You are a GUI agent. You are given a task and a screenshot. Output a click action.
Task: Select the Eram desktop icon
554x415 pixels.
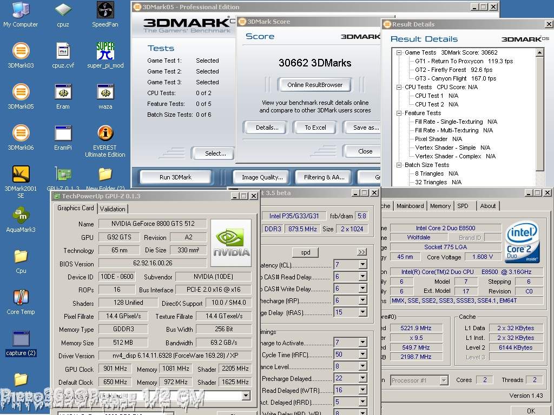[x=63, y=96]
